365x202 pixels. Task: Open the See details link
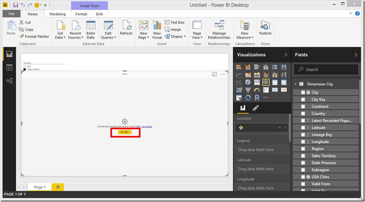pyautogui.click(x=147, y=126)
